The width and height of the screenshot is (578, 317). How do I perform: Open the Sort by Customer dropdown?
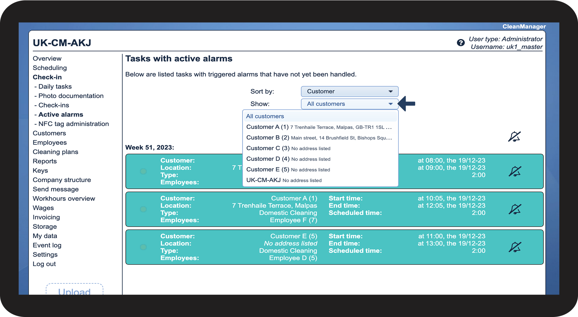click(350, 91)
